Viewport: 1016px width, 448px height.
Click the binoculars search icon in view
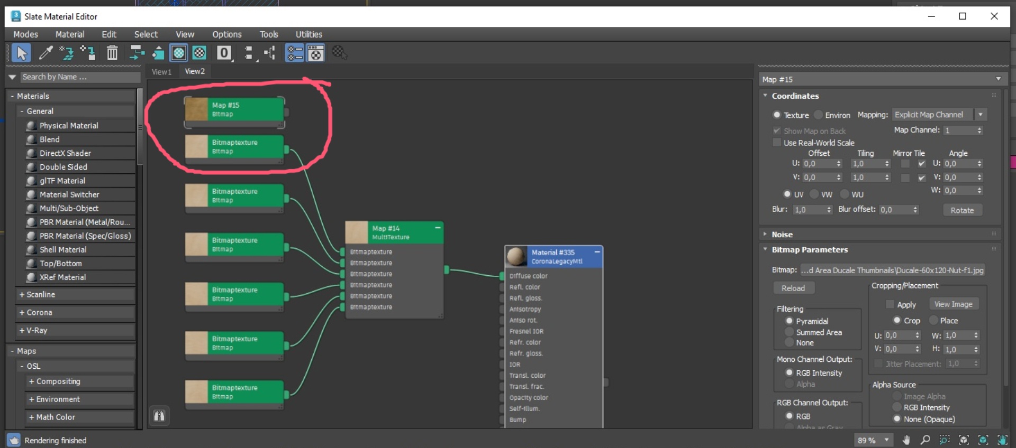(159, 416)
